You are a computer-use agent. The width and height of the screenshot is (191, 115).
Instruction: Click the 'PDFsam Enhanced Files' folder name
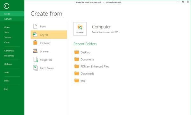(x=95, y=67)
